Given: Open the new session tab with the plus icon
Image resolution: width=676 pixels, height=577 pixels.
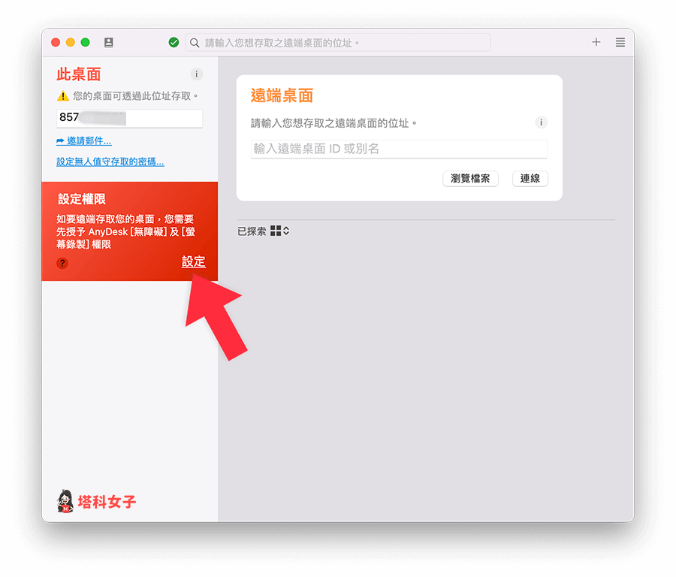Looking at the screenshot, I should point(596,43).
